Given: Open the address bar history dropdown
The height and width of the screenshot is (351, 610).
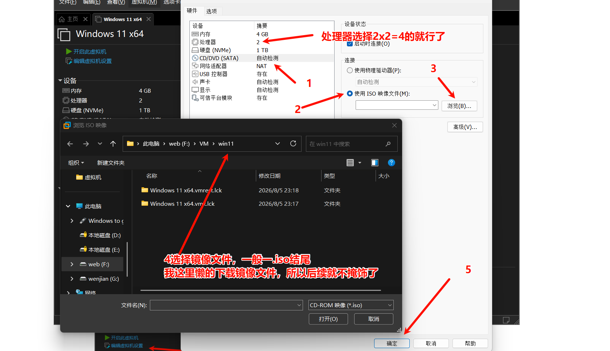Looking at the screenshot, I should 278,143.
